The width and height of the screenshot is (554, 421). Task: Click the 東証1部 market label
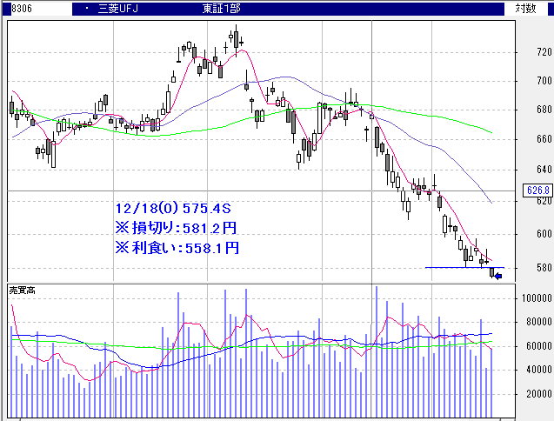coord(224,8)
